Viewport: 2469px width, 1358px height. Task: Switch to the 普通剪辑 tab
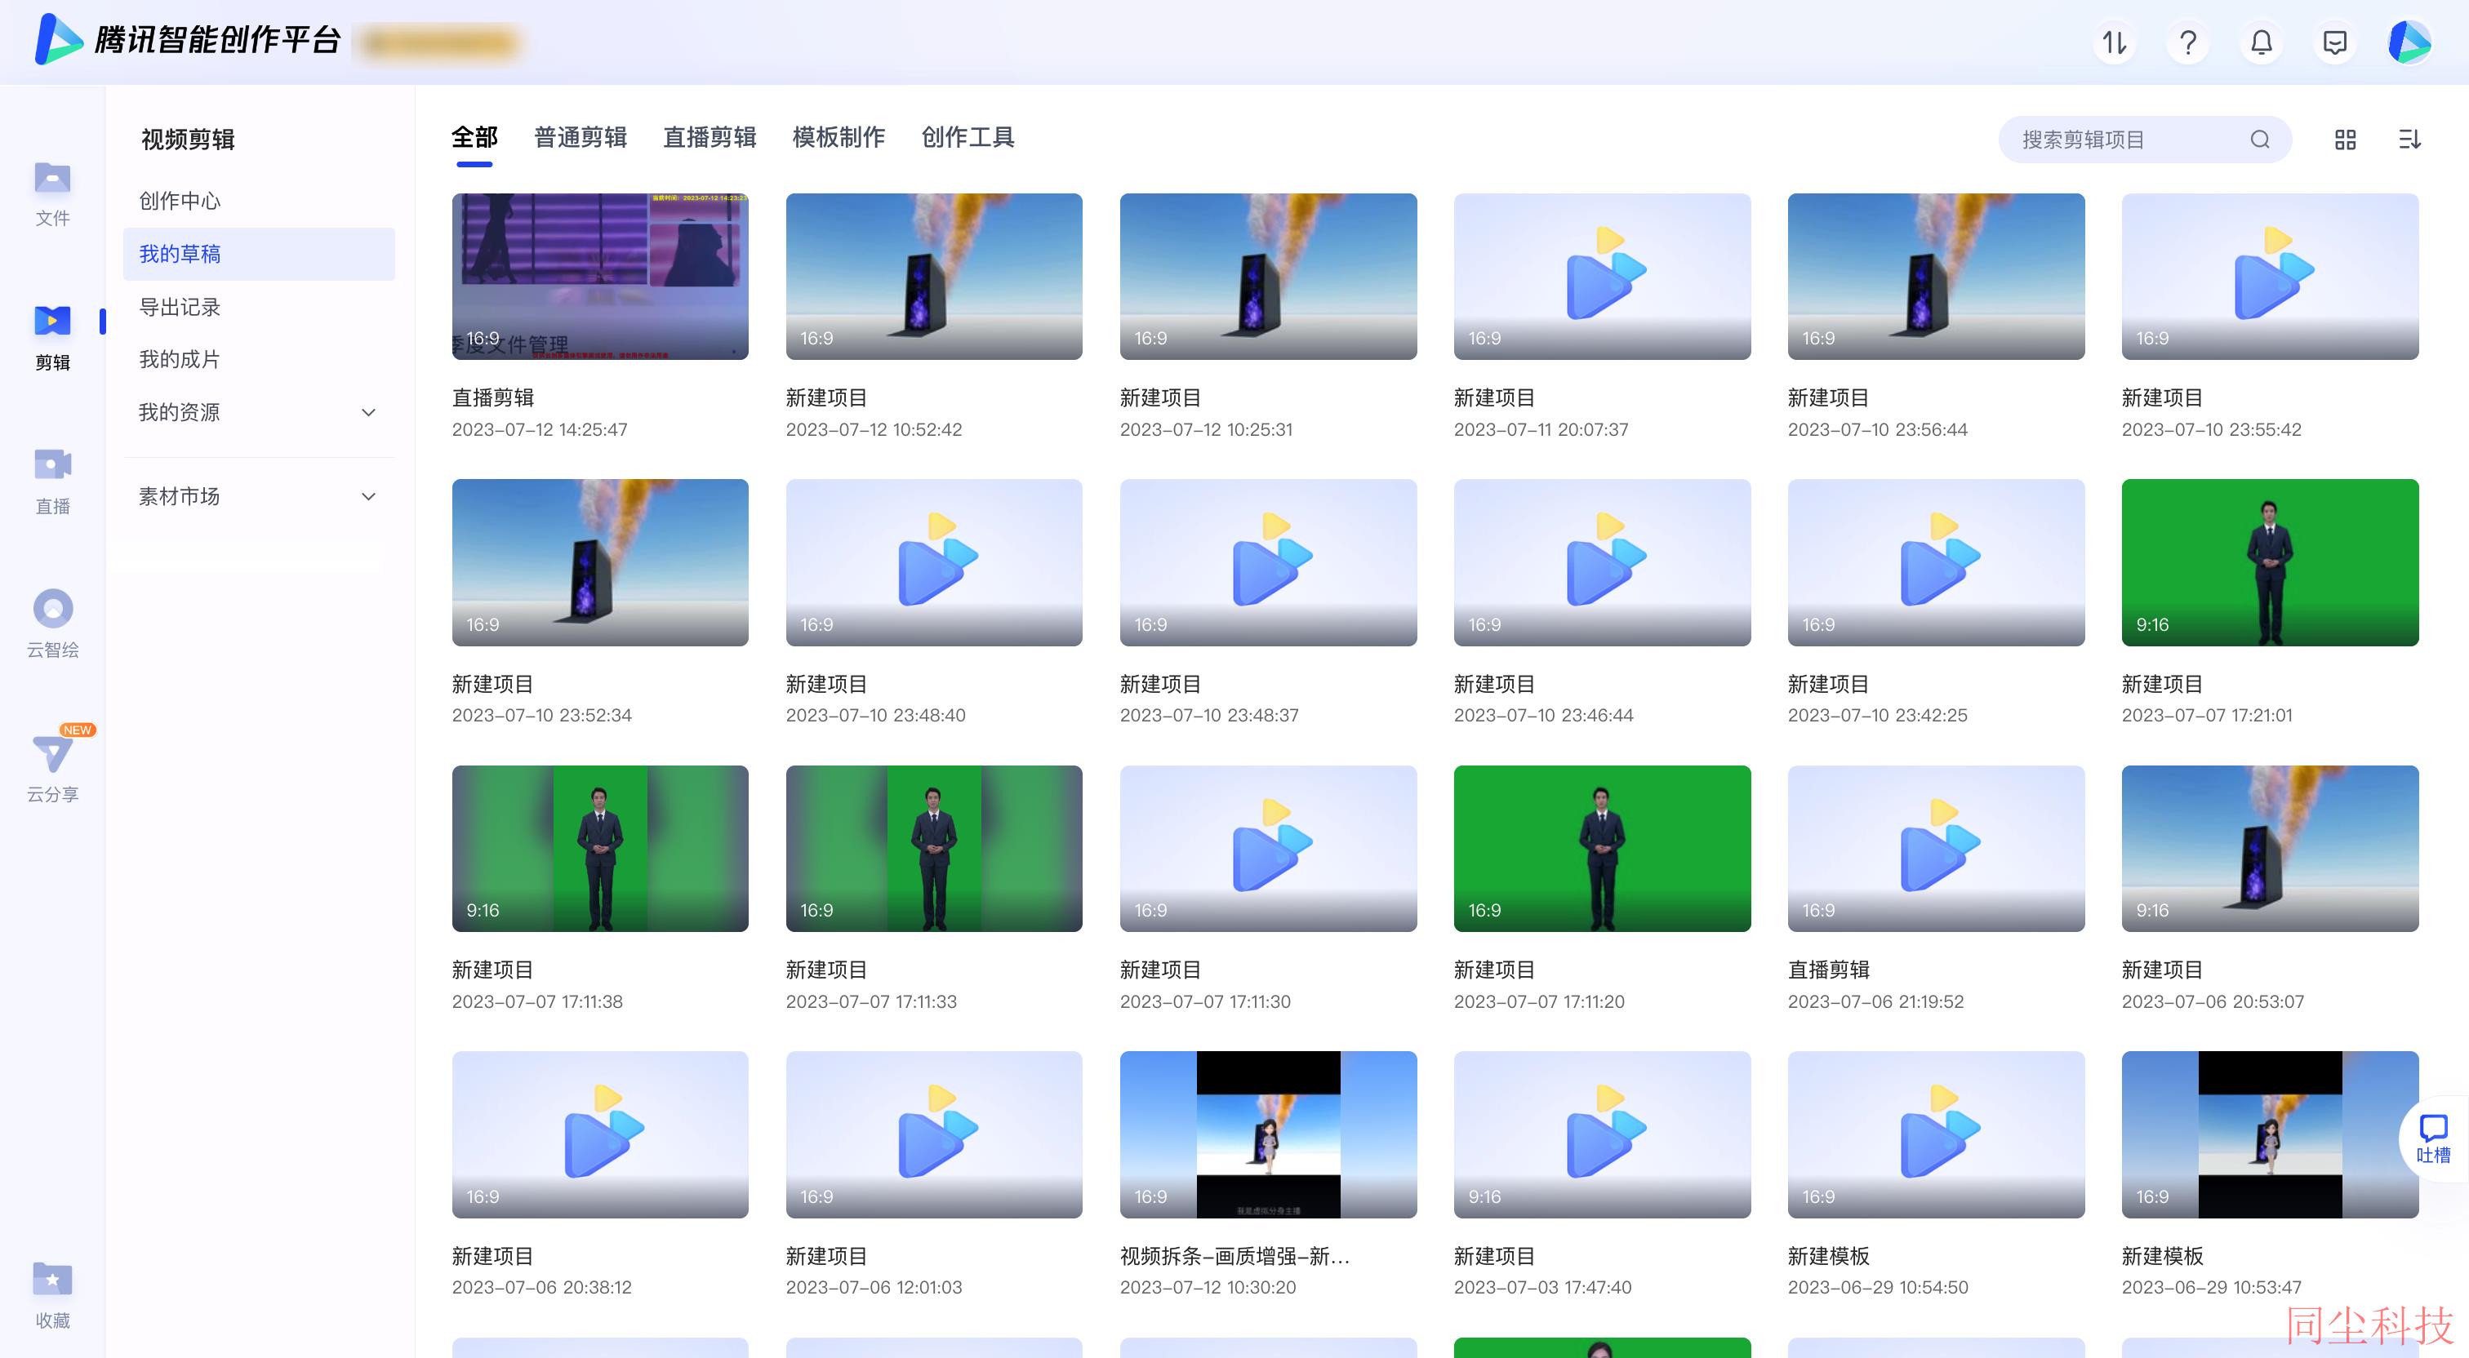pyautogui.click(x=580, y=138)
